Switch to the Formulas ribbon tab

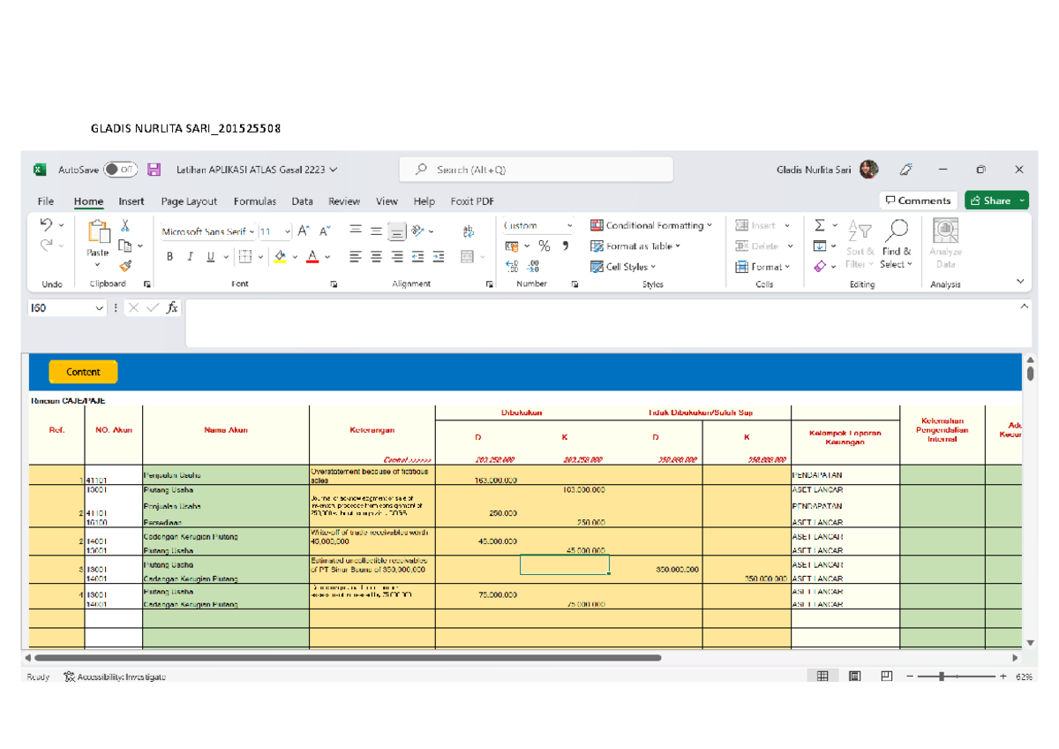coord(255,201)
